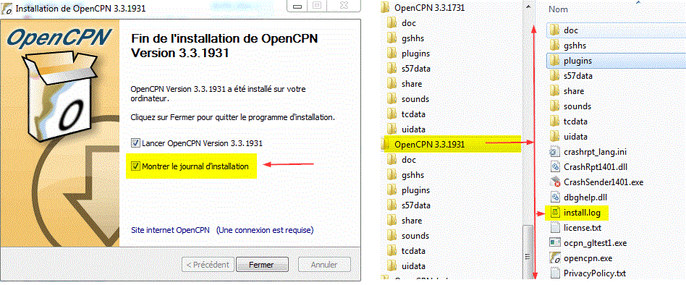
Task: Select plugins under OpenCPN 3.3.1731 in tree
Action: 415,54
